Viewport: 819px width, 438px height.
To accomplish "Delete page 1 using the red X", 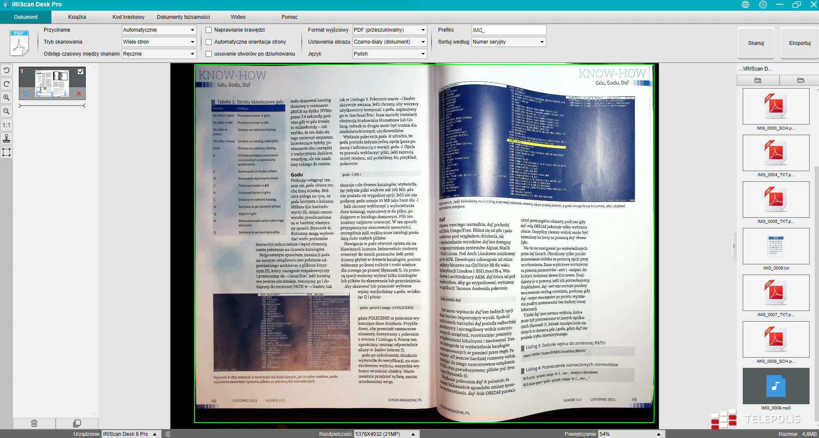I will (x=78, y=94).
